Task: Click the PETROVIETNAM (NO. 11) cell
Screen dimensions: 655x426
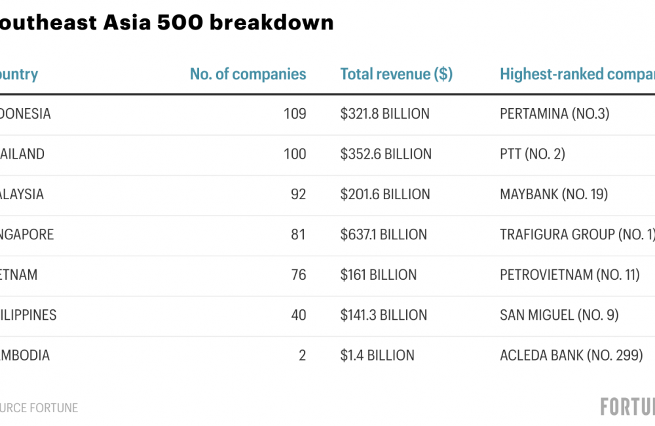Action: (x=569, y=275)
